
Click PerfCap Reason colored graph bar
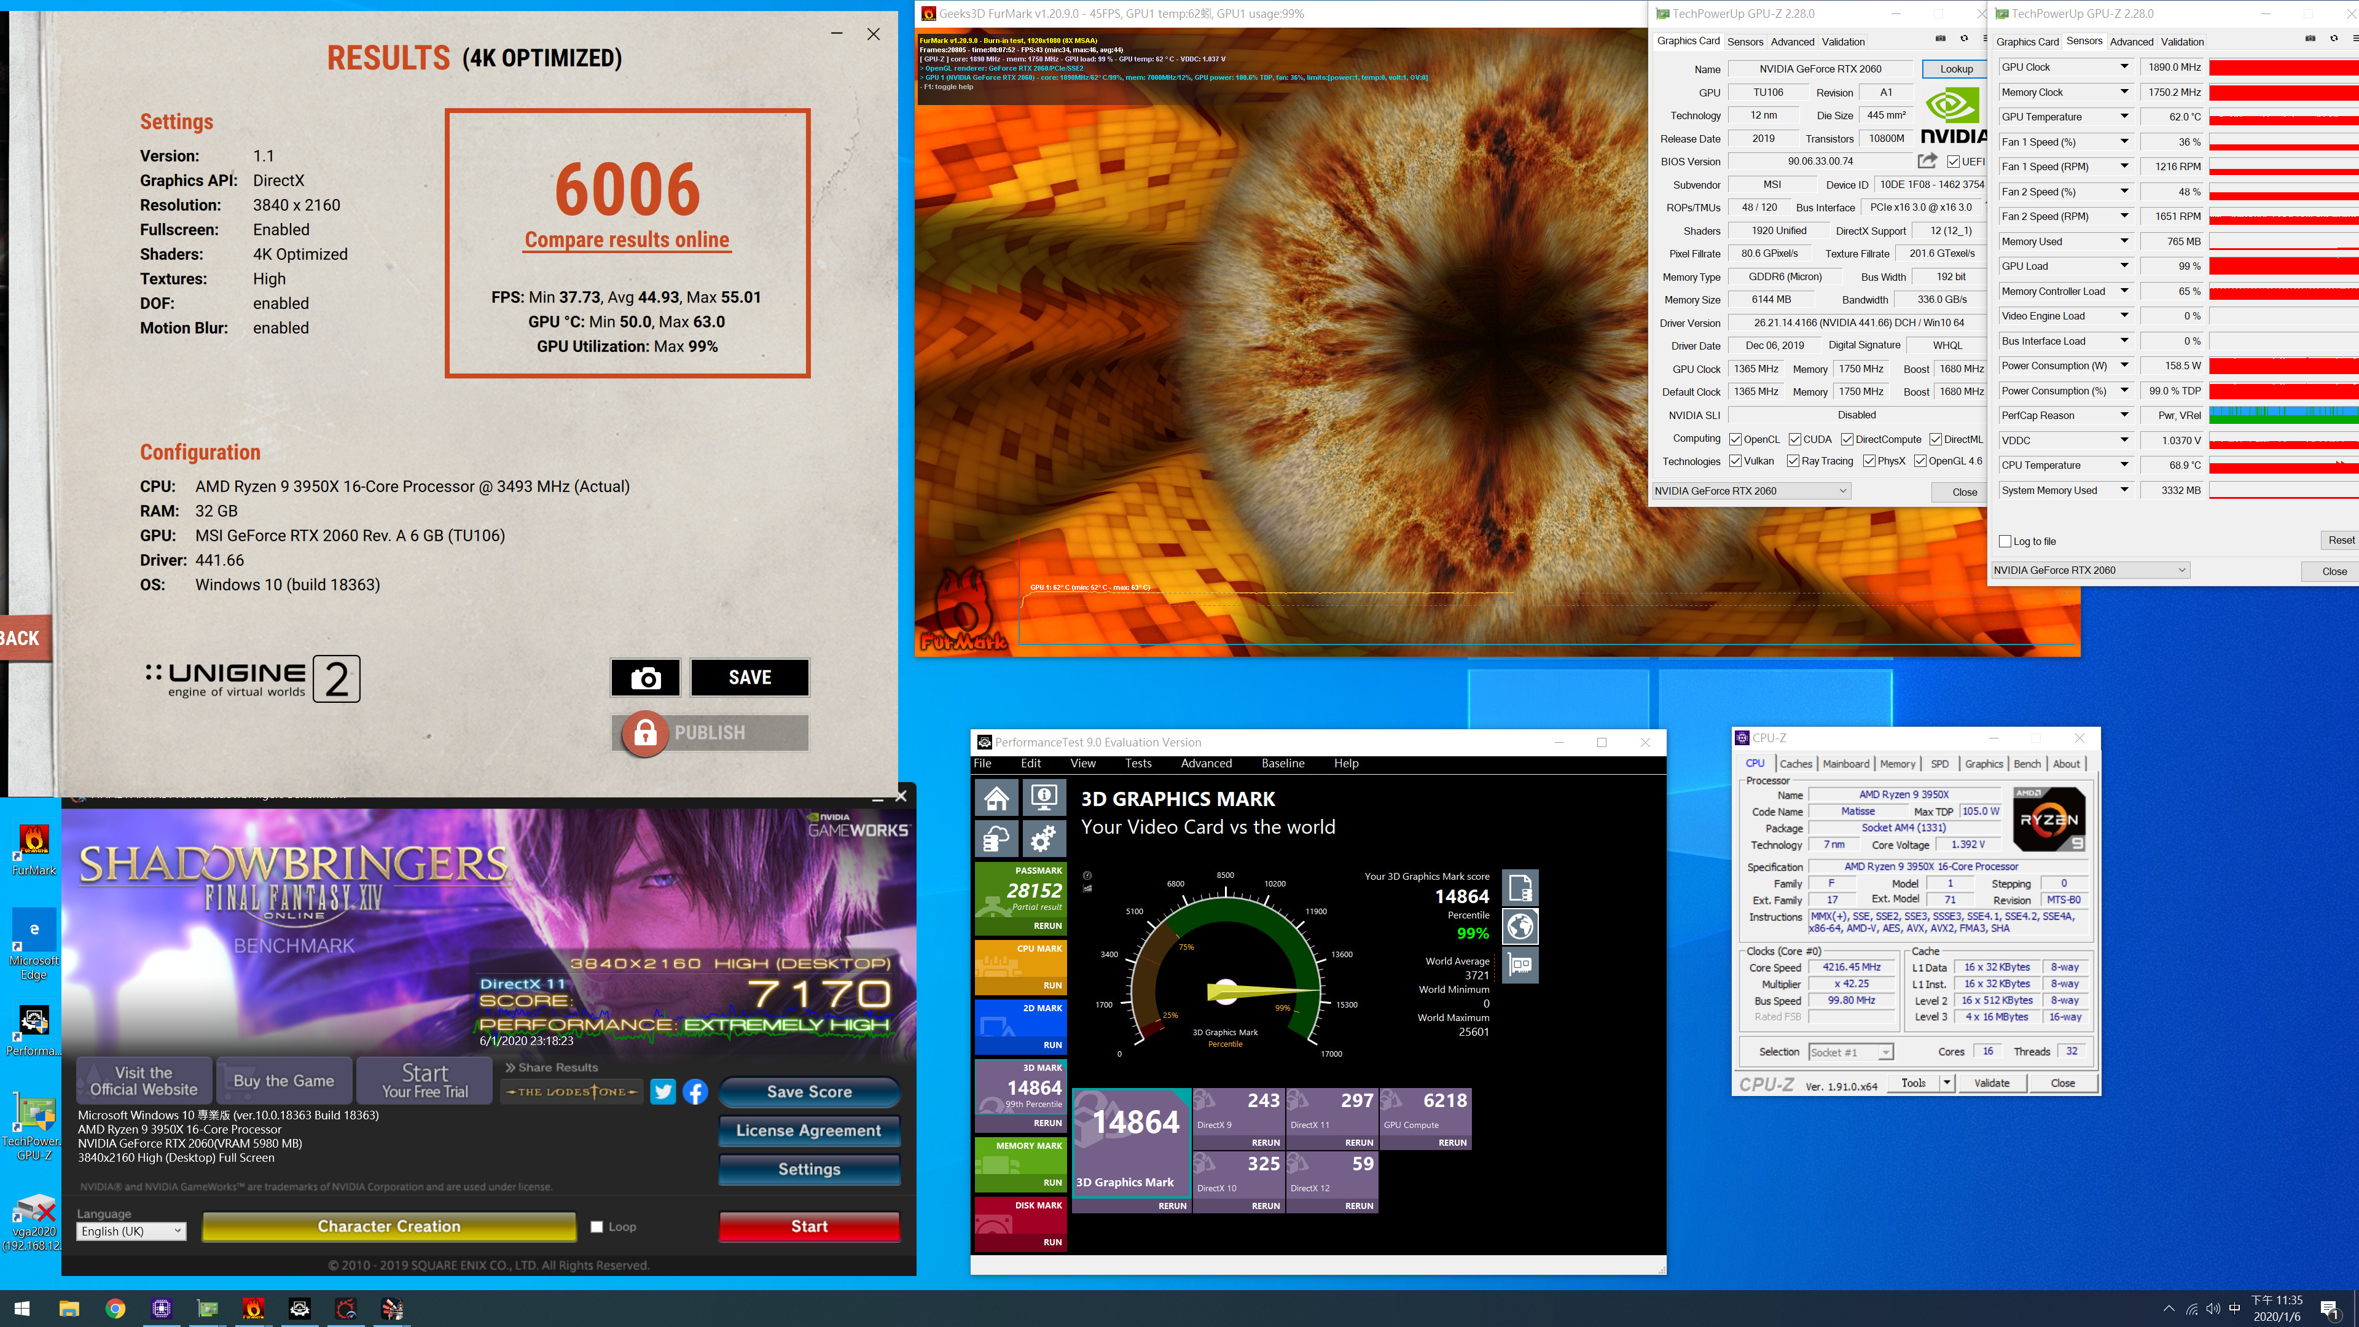click(2284, 415)
